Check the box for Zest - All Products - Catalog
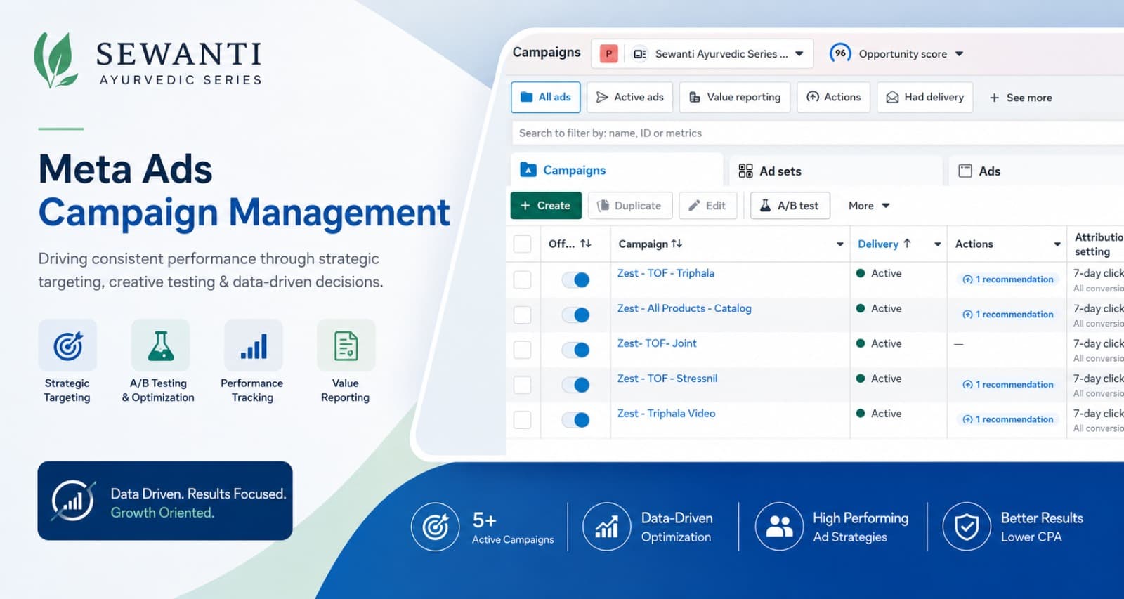This screenshot has height=599, width=1124. click(523, 315)
